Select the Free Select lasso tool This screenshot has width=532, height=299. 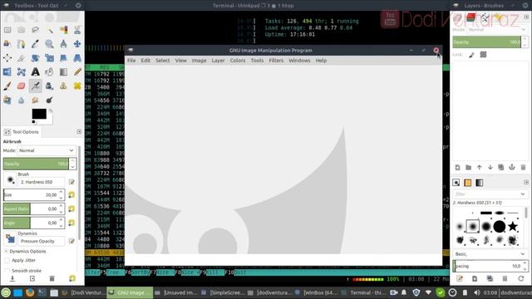tap(35, 30)
